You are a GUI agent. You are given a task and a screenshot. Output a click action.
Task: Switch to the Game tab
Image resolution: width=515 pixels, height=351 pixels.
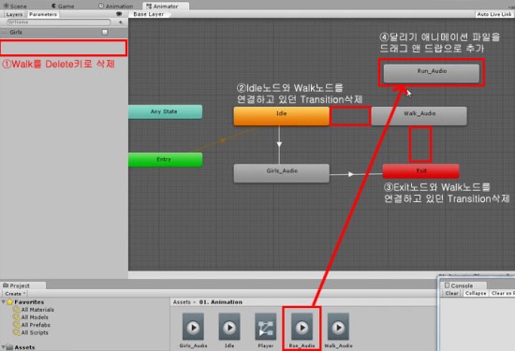[63, 6]
